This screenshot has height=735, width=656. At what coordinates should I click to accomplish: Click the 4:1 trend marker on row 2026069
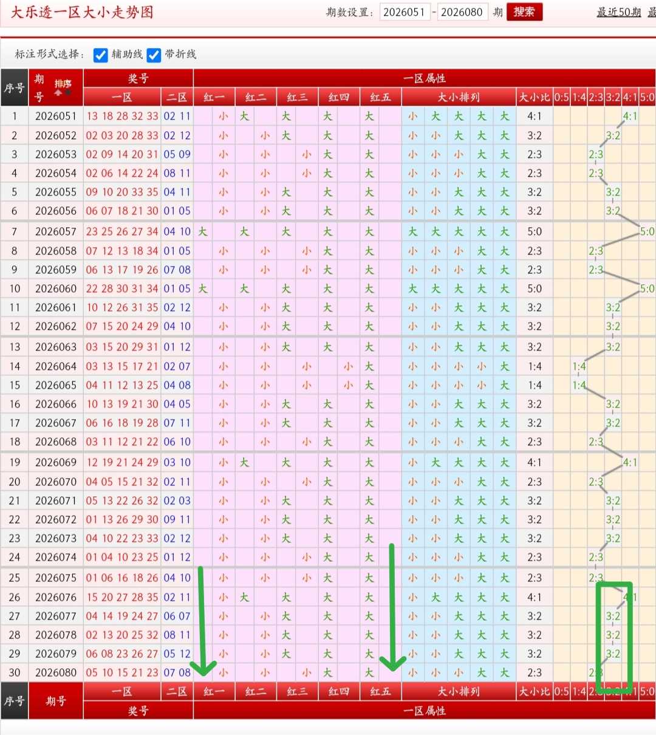[x=630, y=462]
